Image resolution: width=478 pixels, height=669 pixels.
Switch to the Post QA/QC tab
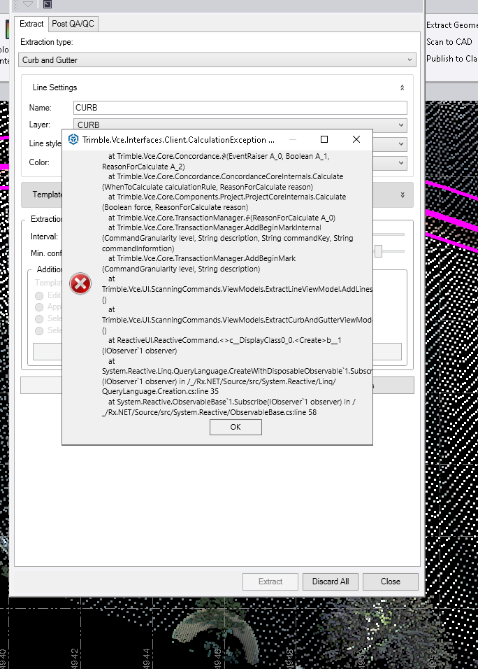[73, 24]
